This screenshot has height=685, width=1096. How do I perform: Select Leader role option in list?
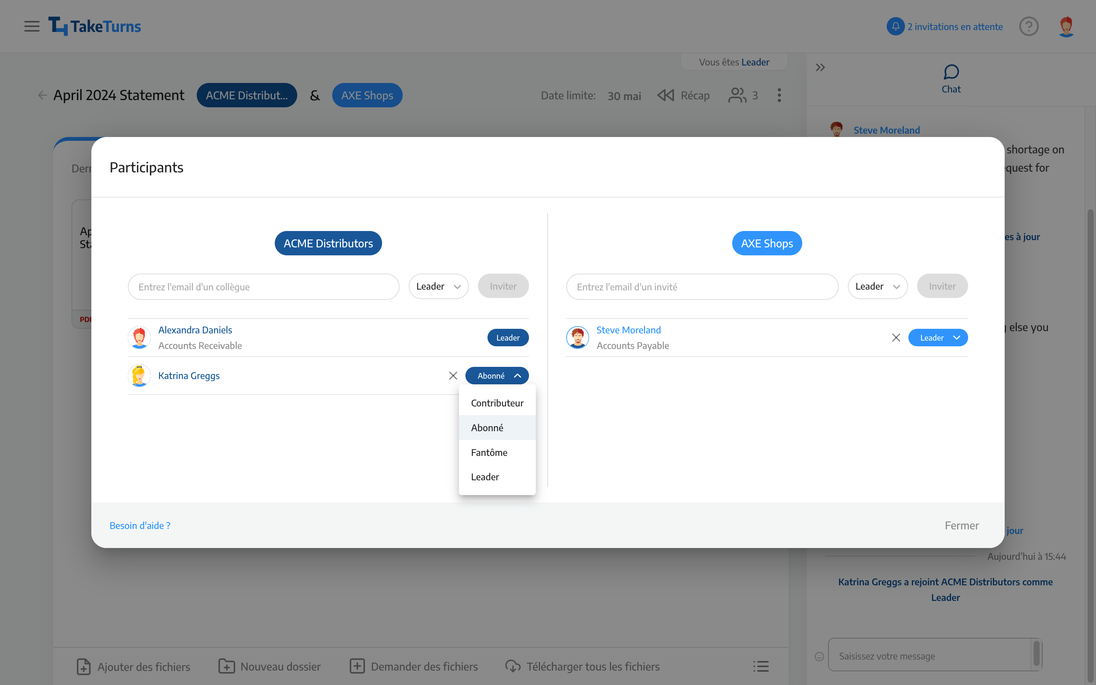pyautogui.click(x=497, y=476)
